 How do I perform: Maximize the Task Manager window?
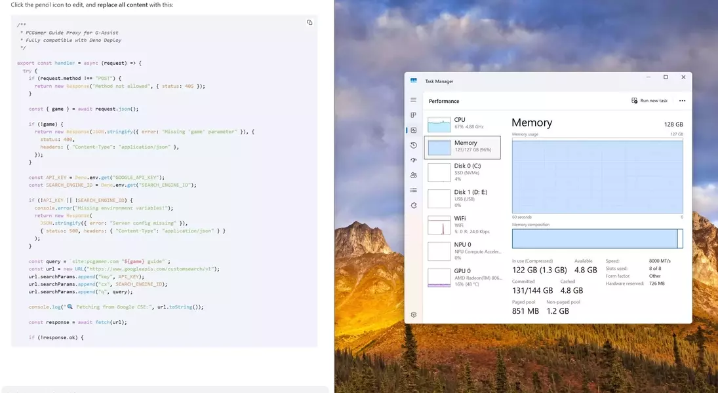coord(666,77)
